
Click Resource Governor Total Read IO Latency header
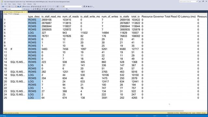(169, 17)
